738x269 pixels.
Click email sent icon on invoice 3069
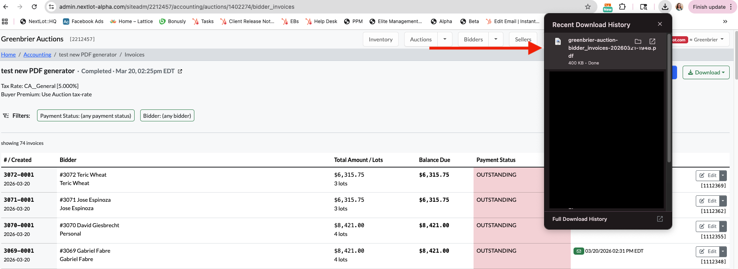[579, 251]
